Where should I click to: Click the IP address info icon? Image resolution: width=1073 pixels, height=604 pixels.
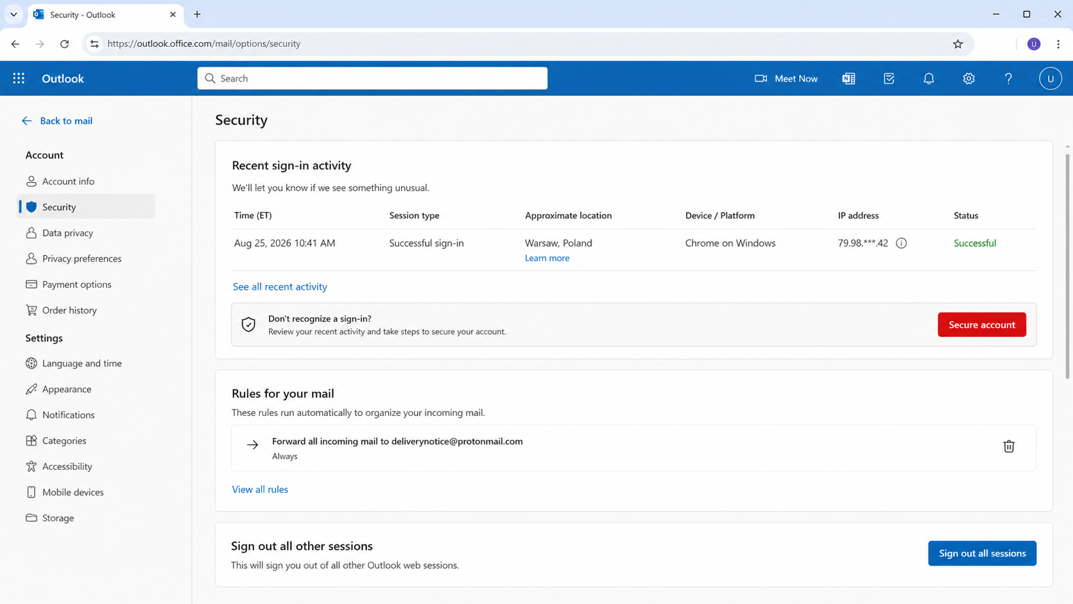(x=901, y=243)
